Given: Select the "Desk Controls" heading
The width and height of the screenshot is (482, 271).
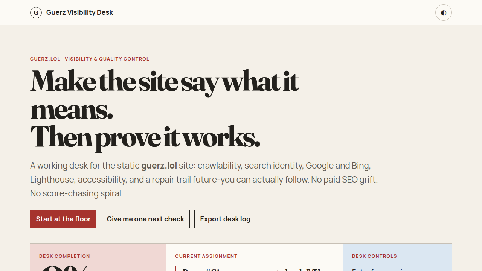Looking at the screenshot, I should (x=374, y=256).
